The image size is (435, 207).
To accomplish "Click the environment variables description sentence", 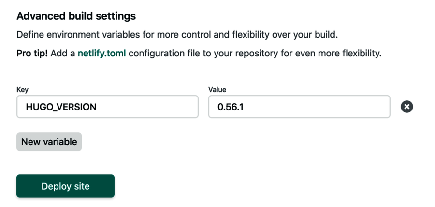I will tap(176, 35).
